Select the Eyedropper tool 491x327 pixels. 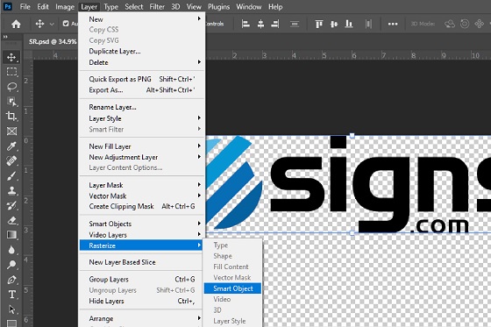pos(11,146)
